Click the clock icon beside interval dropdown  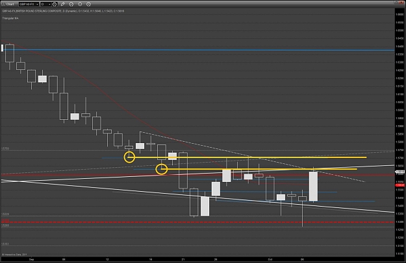tap(55, 4)
